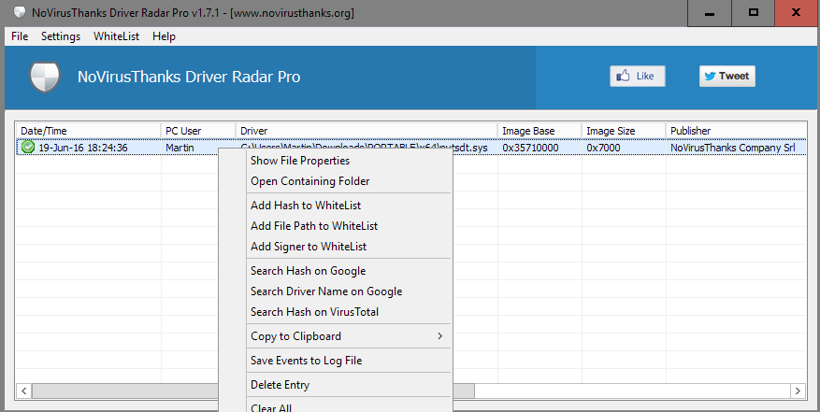Click the shield logo in the banner
Image resolution: width=820 pixels, height=412 pixels.
click(45, 77)
